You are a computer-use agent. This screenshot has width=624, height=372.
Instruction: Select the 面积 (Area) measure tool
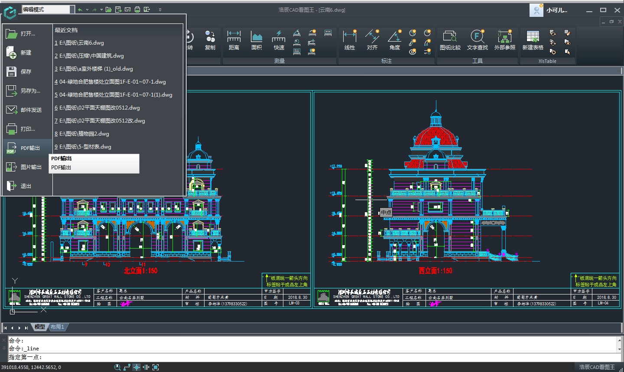[257, 40]
